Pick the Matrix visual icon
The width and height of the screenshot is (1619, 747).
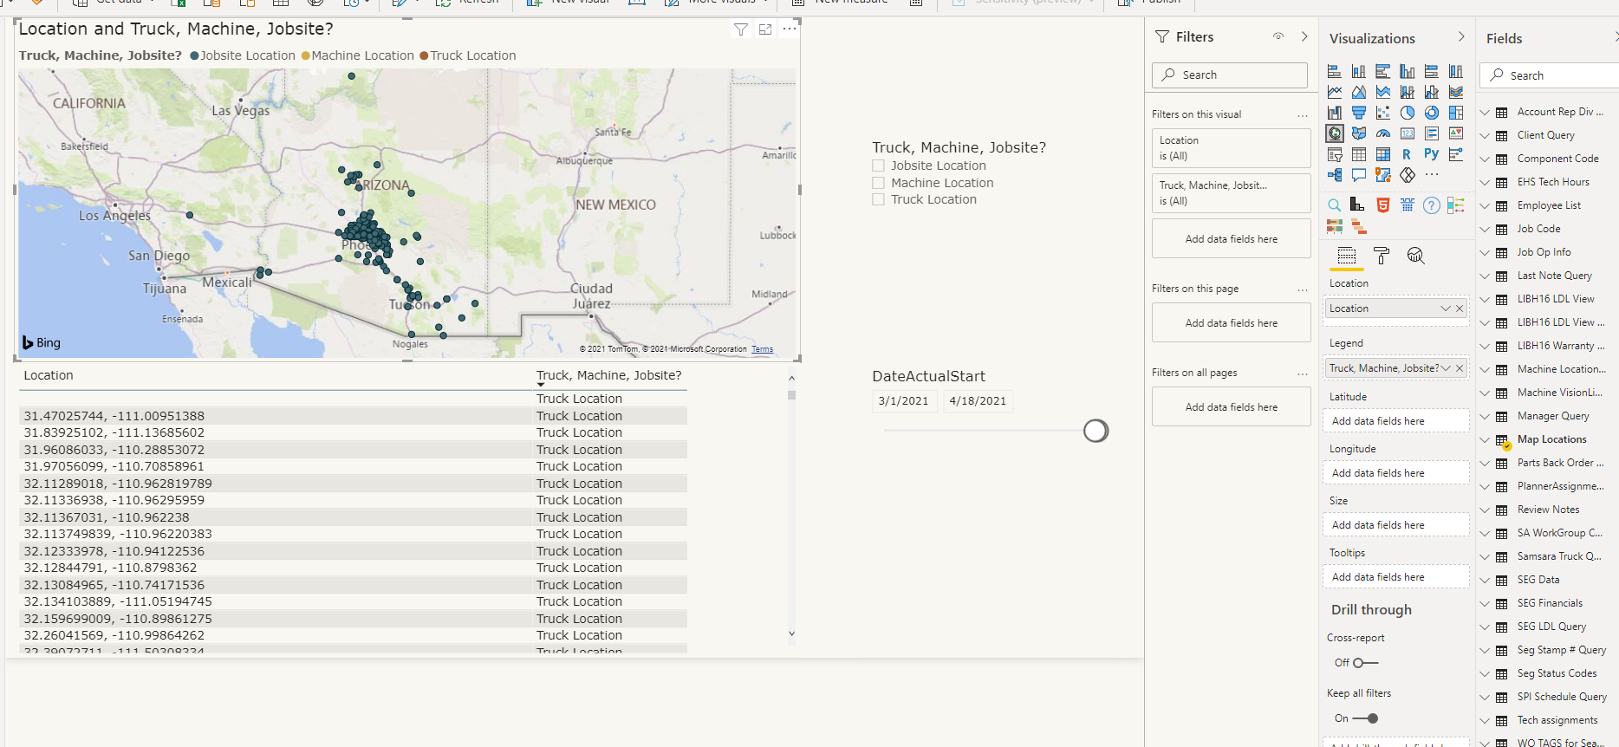1383,154
